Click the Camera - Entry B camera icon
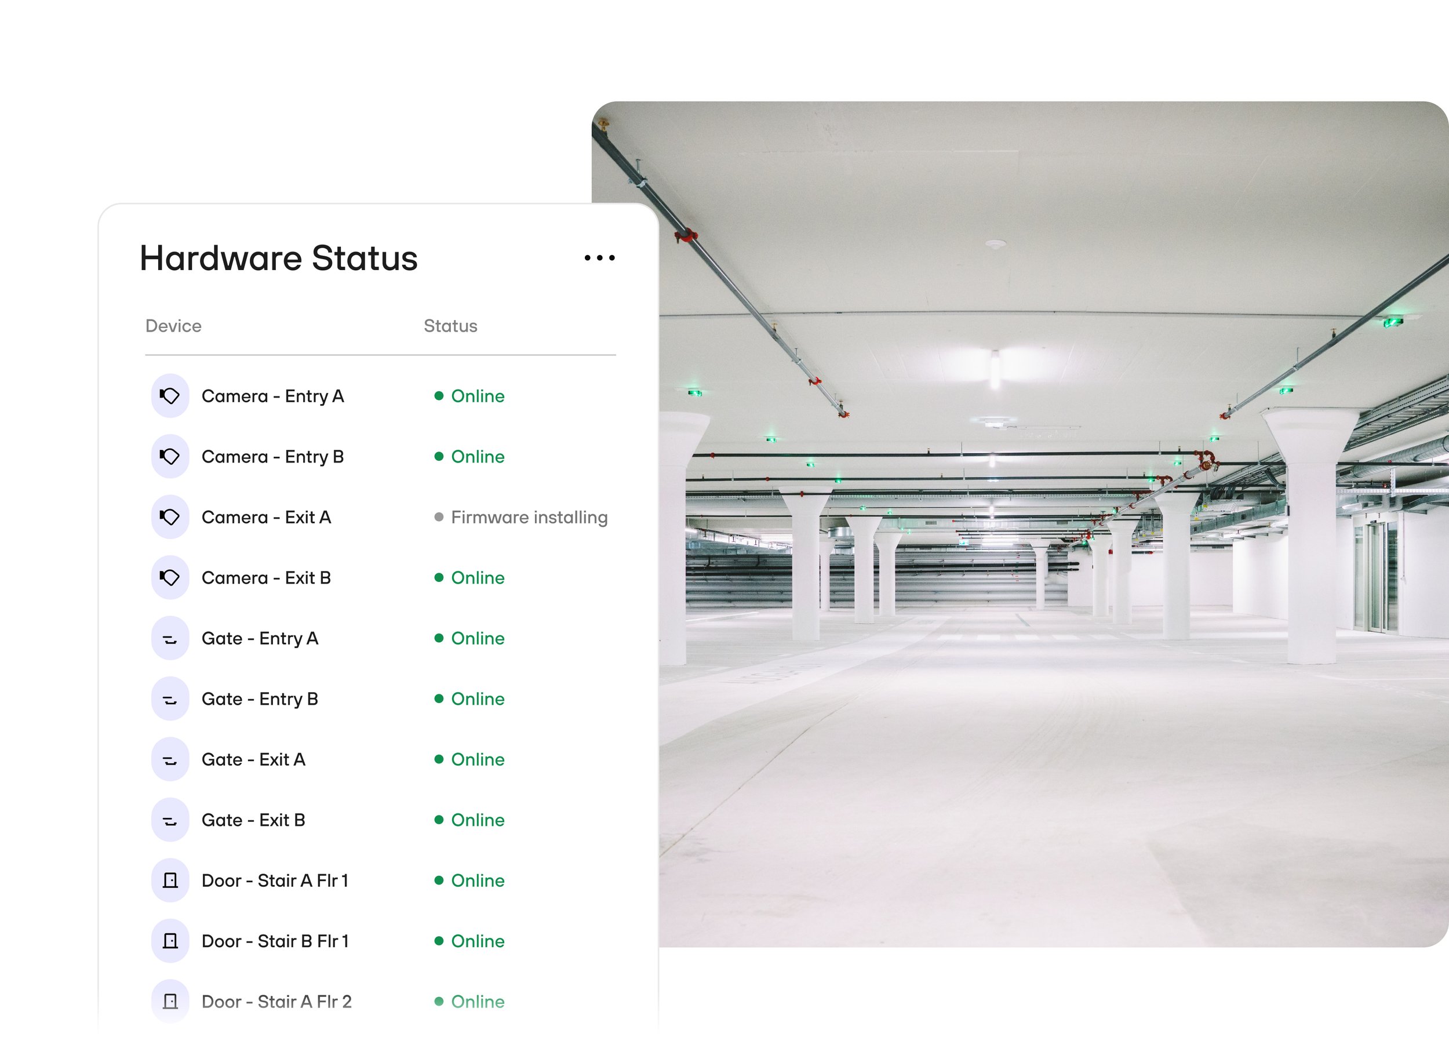Viewport: 1449px width, 1048px height. coord(170,456)
